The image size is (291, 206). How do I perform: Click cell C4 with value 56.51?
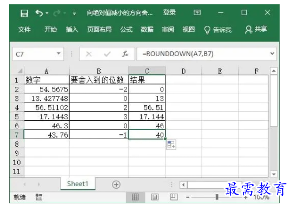click(x=147, y=107)
